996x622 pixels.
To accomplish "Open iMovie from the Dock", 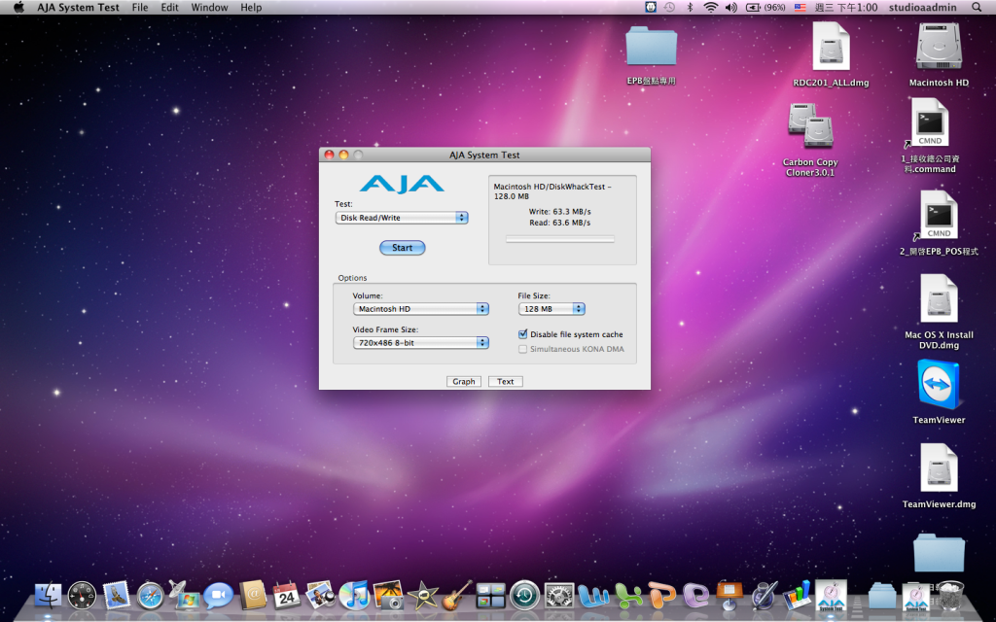I will click(423, 596).
